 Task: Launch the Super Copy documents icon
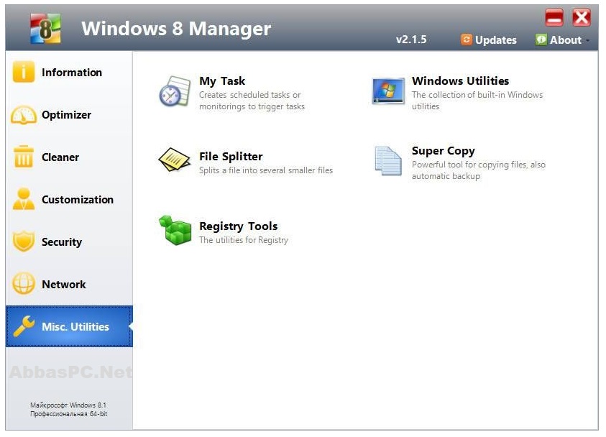[388, 161]
